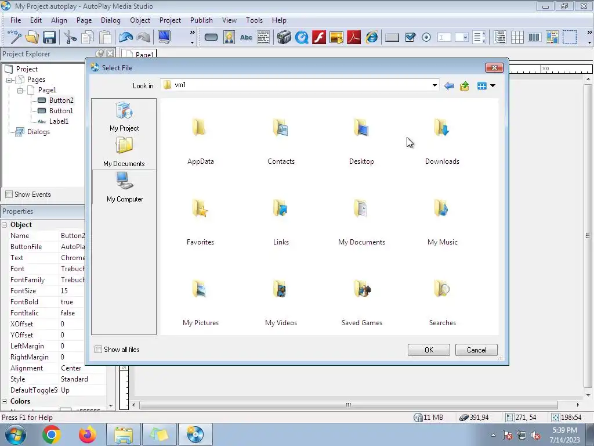Image resolution: width=594 pixels, height=446 pixels.
Task: Insert a Video object (camcorder icon)
Action: tap(284, 37)
